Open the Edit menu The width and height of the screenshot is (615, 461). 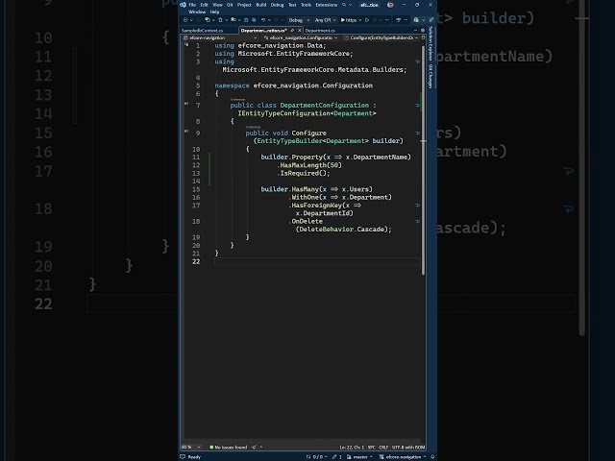[205, 5]
